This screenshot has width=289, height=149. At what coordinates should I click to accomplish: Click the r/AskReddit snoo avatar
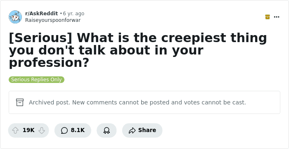(15, 17)
